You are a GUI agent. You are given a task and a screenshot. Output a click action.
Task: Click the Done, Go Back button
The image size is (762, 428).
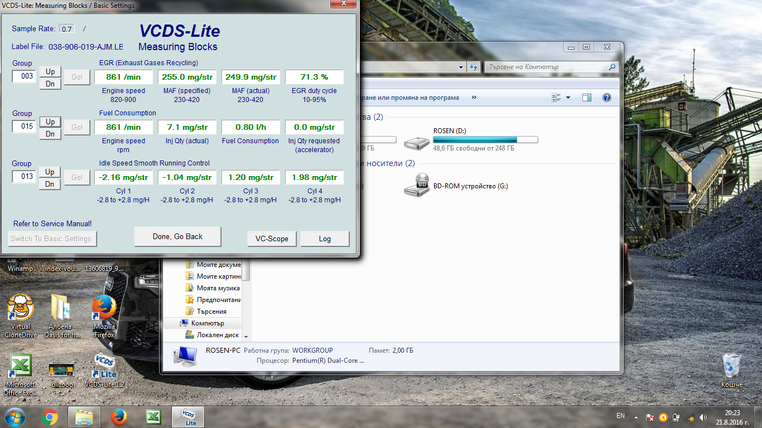pos(177,237)
